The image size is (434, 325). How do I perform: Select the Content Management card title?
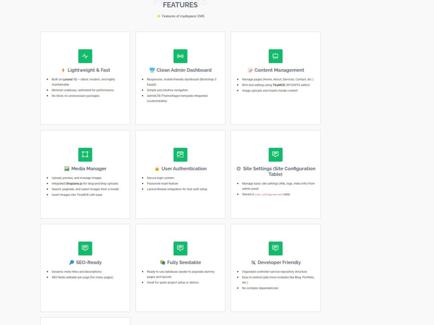pyautogui.click(x=279, y=70)
